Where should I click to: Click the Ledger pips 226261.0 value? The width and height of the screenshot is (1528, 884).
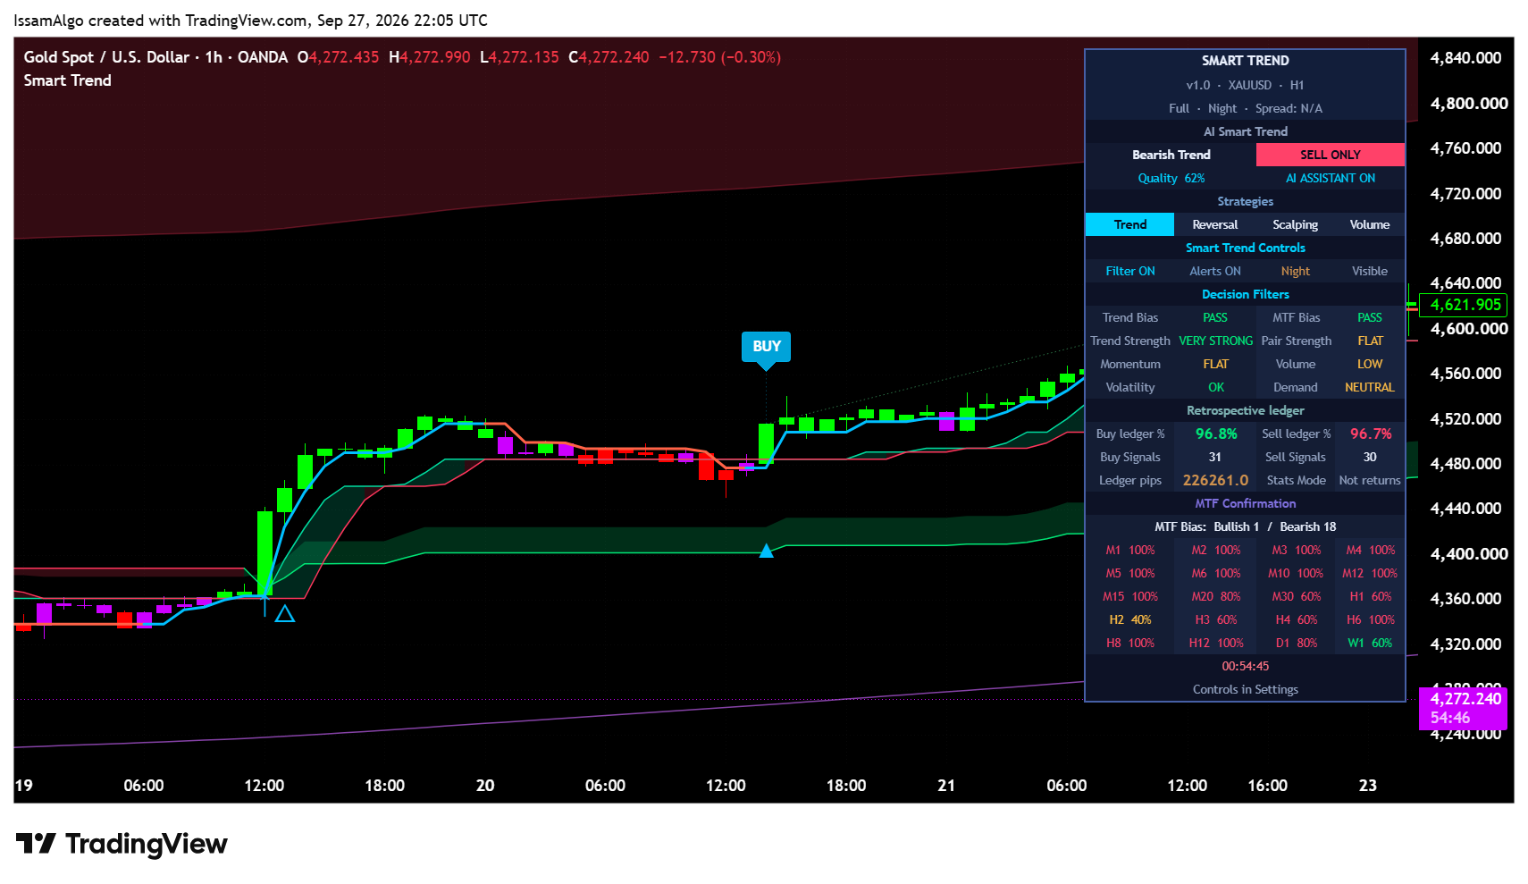(x=1215, y=480)
